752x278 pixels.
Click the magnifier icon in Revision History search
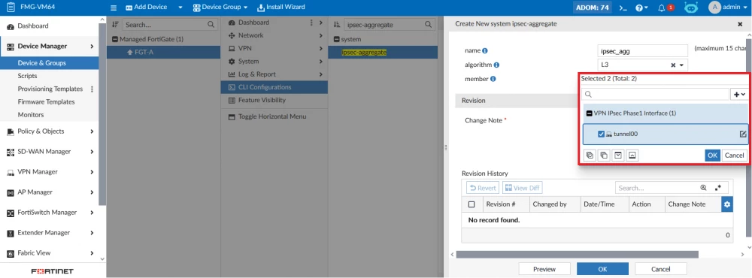click(x=704, y=188)
